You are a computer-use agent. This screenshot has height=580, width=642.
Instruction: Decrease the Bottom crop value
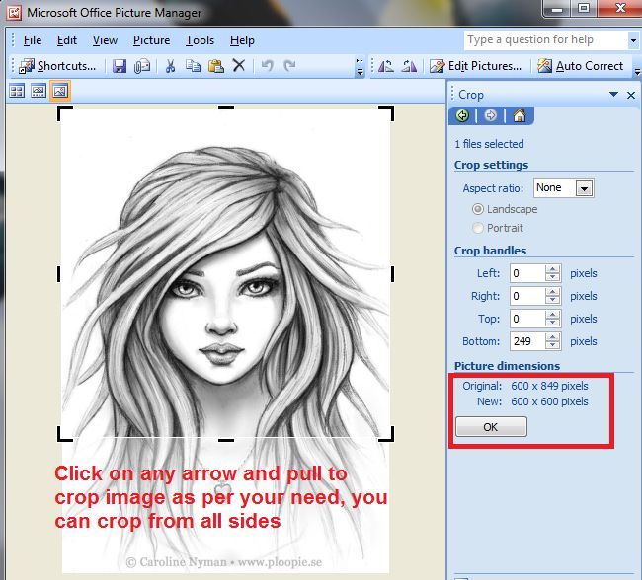point(553,345)
